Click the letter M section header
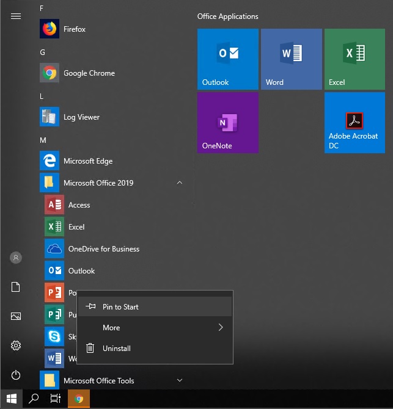The height and width of the screenshot is (409, 393). [x=43, y=140]
